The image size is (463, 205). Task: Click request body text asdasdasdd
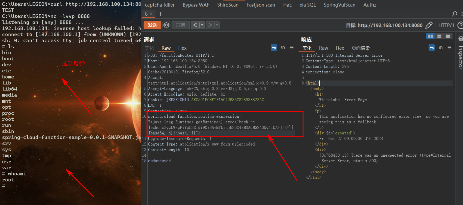coord(159,161)
